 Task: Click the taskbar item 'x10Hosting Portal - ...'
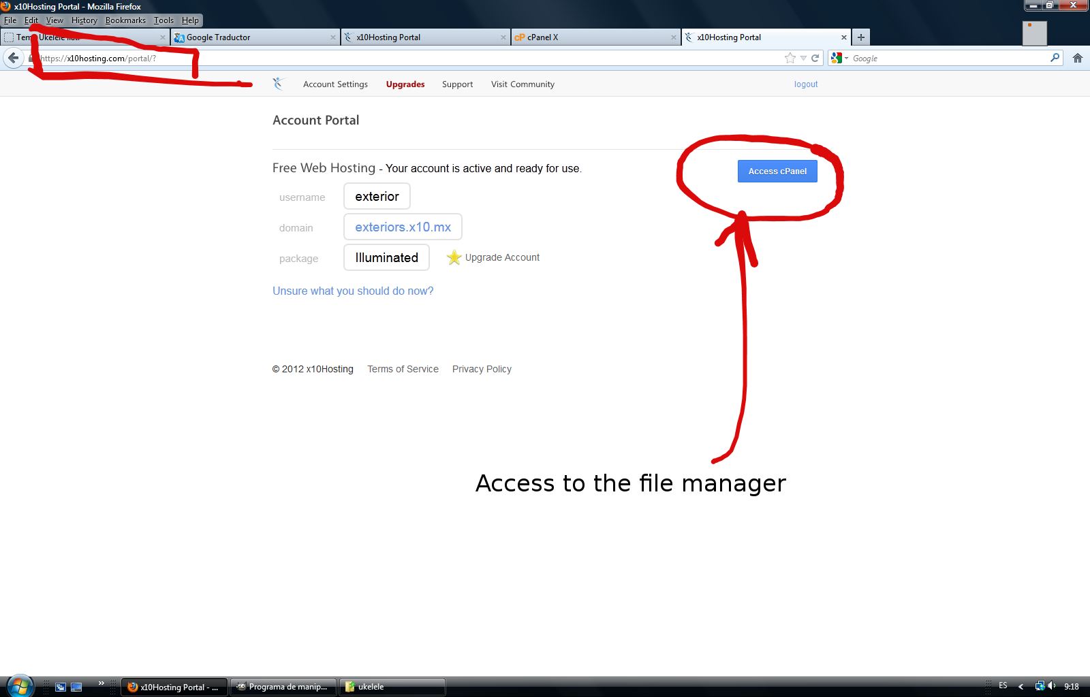point(174,687)
